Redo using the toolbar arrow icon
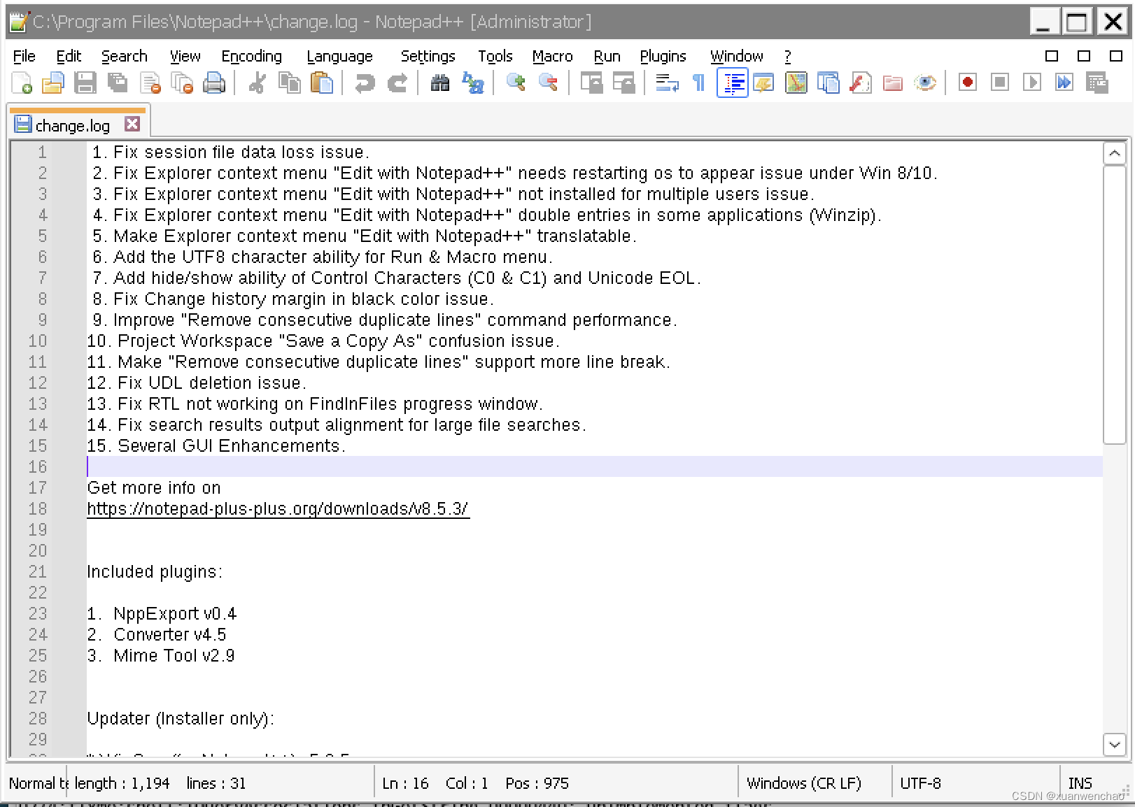Screen dimensions: 1135x807 point(397,83)
